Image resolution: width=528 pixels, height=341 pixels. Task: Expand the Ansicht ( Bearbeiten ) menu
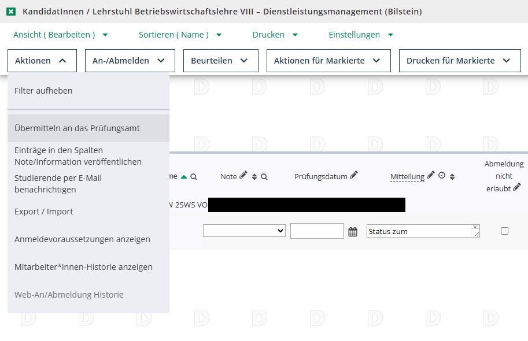coord(61,35)
